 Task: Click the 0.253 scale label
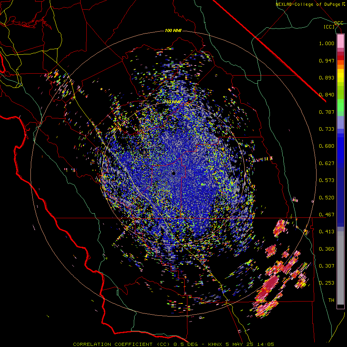(x=327, y=283)
